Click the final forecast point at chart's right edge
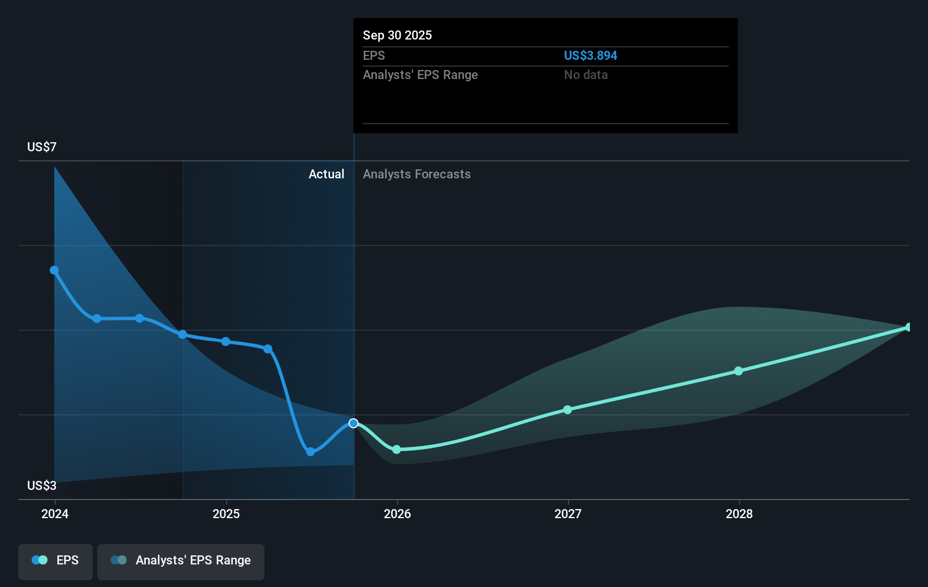This screenshot has height=587, width=928. click(x=909, y=327)
